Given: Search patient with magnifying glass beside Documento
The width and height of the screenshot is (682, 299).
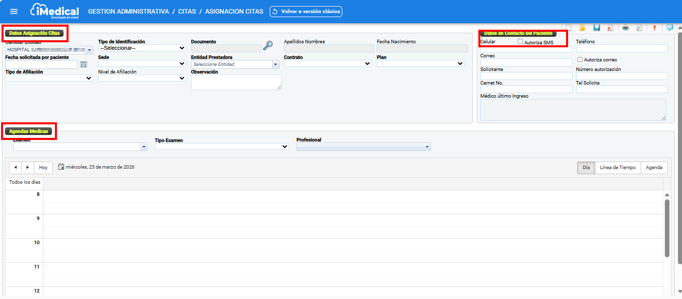Looking at the screenshot, I should coord(268,45).
